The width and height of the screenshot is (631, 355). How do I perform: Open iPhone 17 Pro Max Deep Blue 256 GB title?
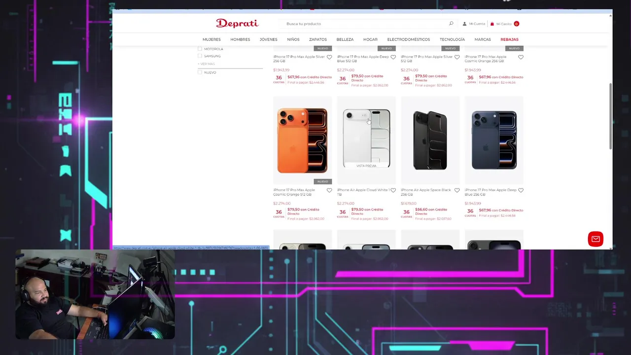pyautogui.click(x=491, y=192)
